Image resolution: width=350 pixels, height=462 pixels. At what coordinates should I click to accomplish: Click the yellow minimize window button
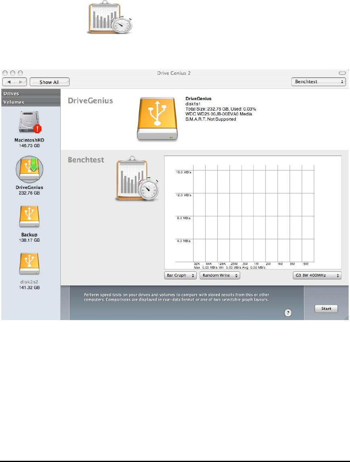tap(13, 73)
